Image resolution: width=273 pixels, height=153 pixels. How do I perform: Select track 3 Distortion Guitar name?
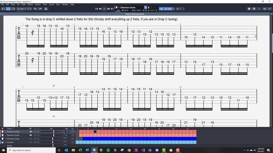[13, 139]
